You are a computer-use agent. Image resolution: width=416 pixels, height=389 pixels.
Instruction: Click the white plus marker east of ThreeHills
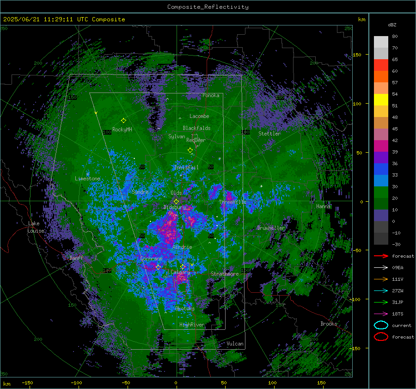tap(261, 186)
